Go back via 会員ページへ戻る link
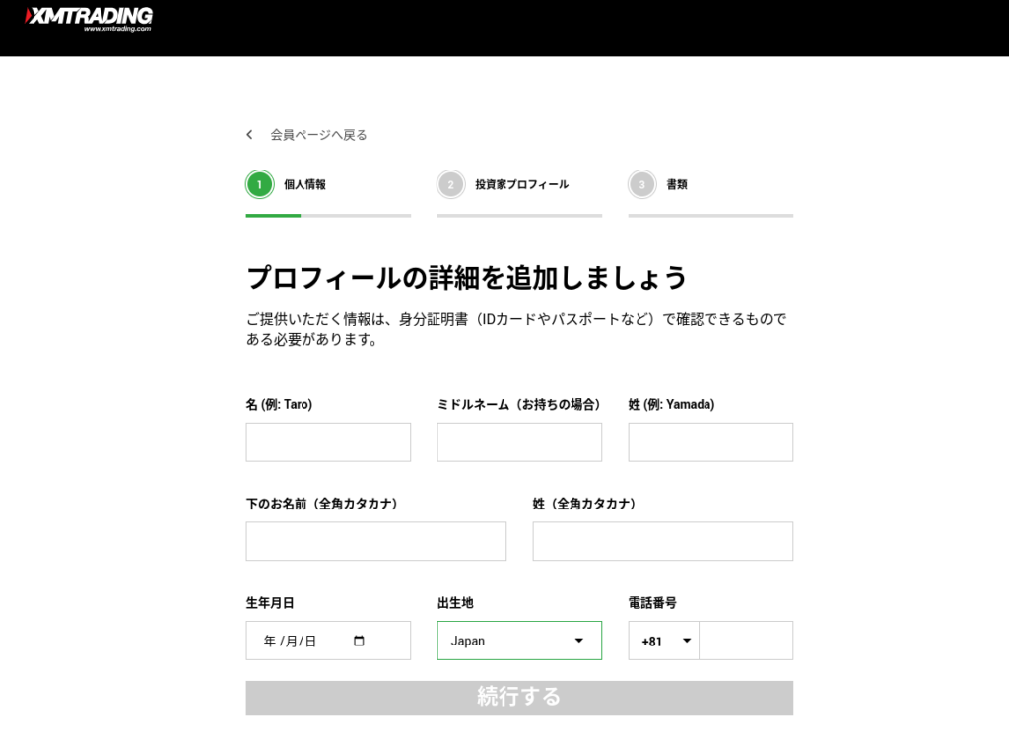 pos(318,135)
